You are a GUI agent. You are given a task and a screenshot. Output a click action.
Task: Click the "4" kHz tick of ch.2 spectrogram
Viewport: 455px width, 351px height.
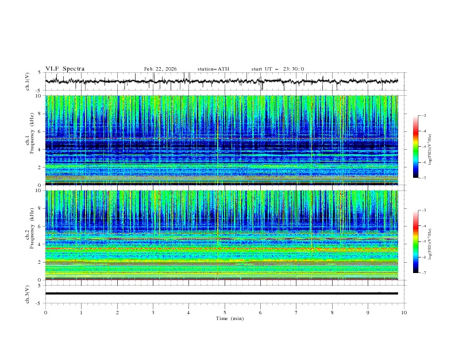click(x=40, y=244)
